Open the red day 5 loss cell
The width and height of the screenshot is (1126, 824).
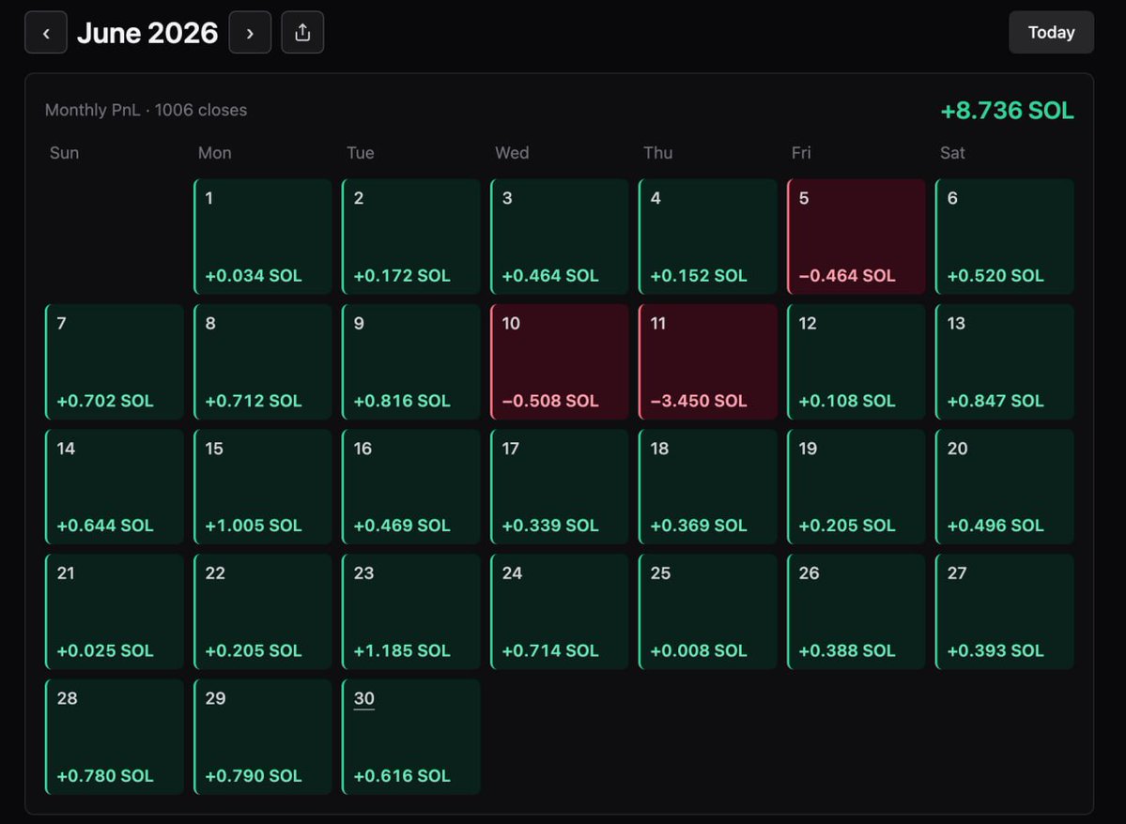[x=856, y=237]
